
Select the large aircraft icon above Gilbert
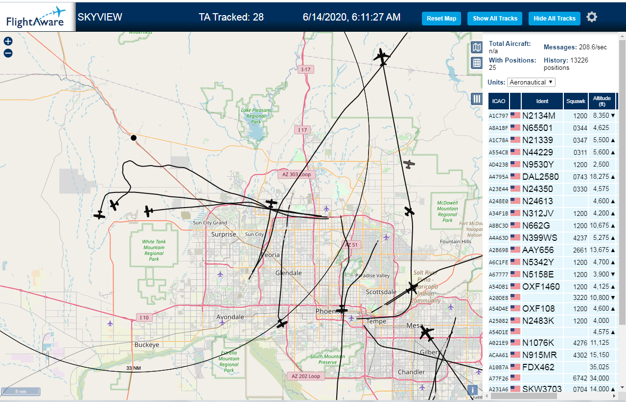tap(427, 334)
